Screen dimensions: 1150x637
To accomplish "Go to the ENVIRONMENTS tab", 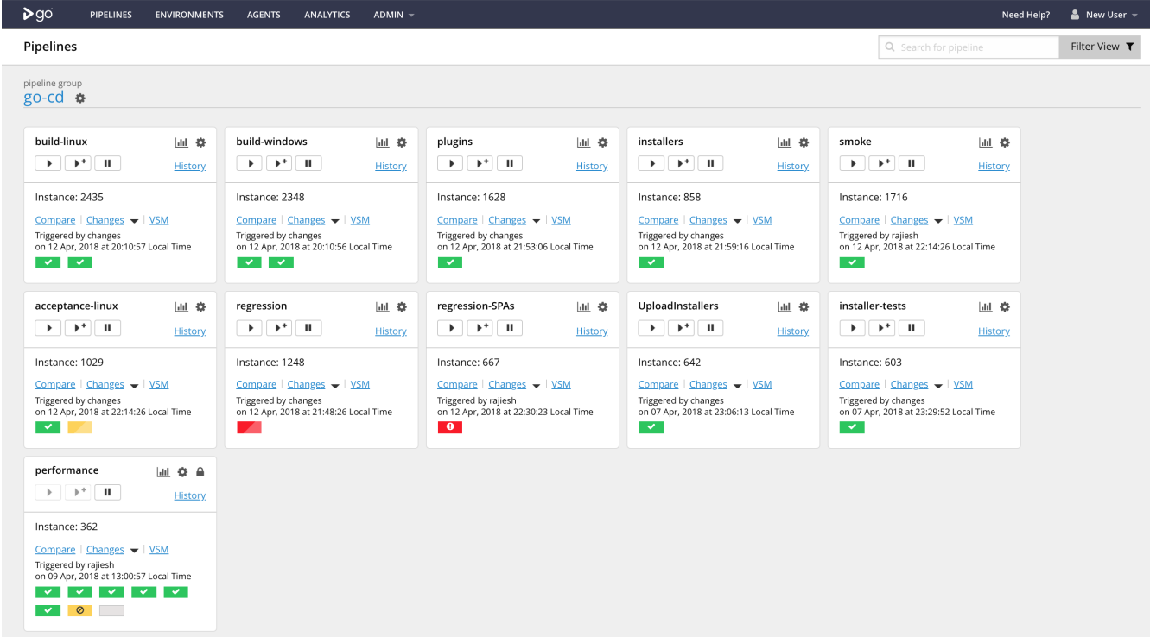I will pos(189,15).
